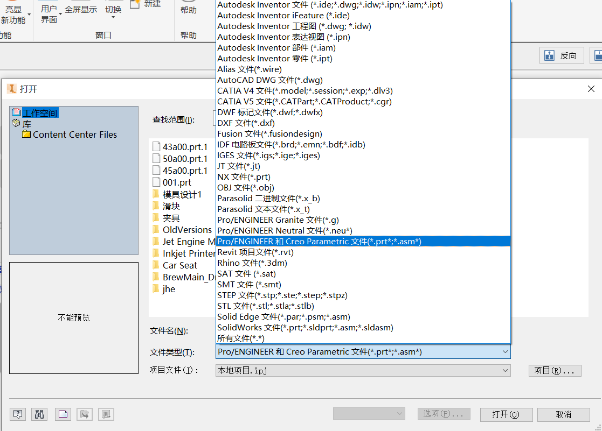Click the greyed folder-arrow icon at the dialog bottom
Screen dimensions: 602x431
[85, 414]
